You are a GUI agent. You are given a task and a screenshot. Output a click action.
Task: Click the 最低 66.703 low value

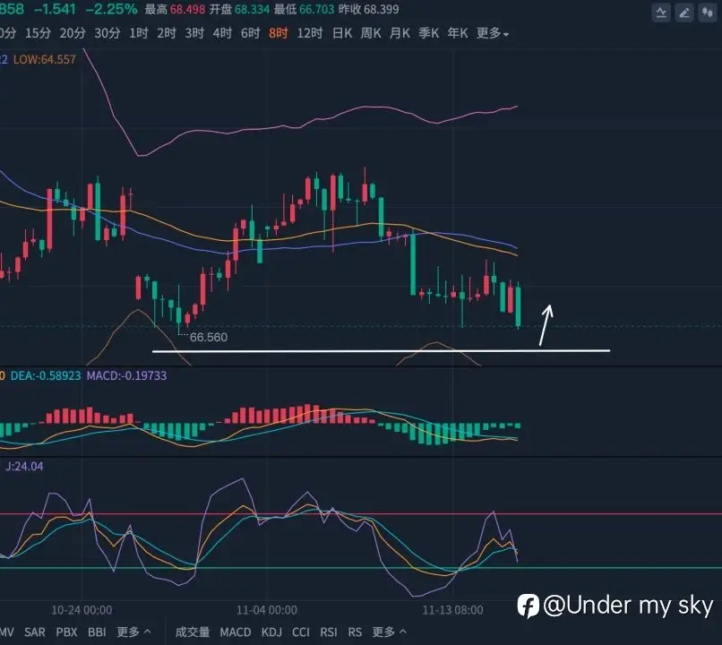304,9
